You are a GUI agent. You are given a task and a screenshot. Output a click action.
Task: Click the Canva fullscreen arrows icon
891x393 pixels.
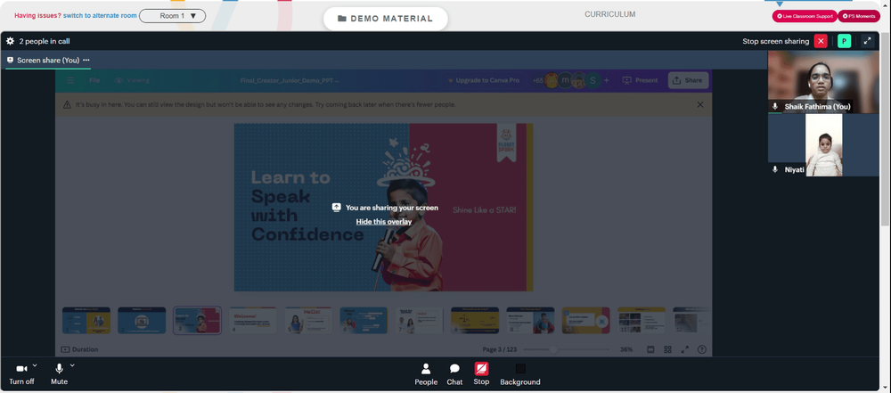[684, 349]
